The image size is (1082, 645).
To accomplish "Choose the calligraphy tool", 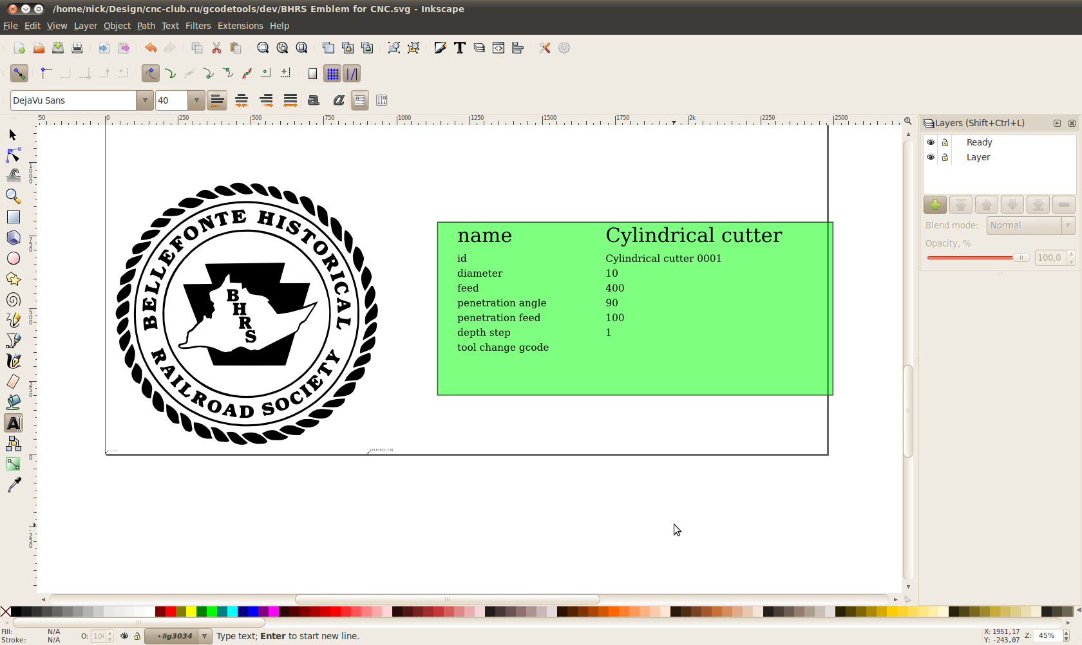I will (x=13, y=361).
